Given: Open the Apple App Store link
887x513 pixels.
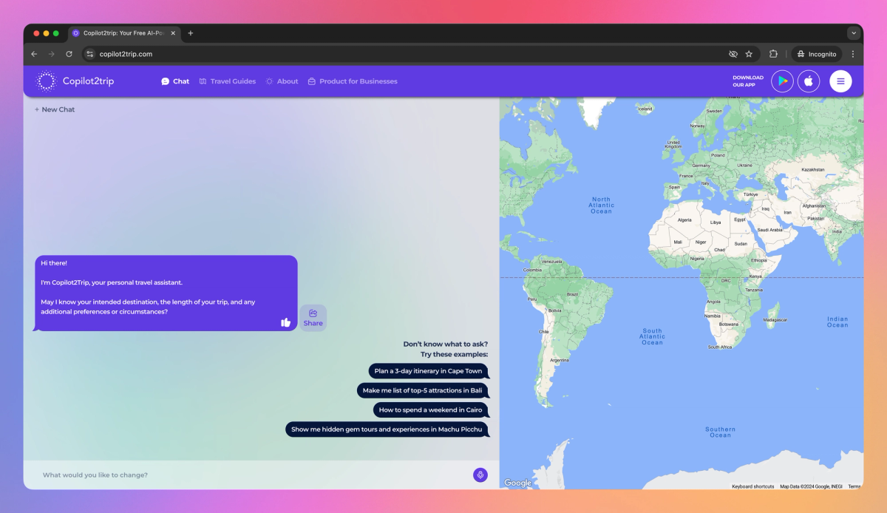Looking at the screenshot, I should tap(809, 81).
